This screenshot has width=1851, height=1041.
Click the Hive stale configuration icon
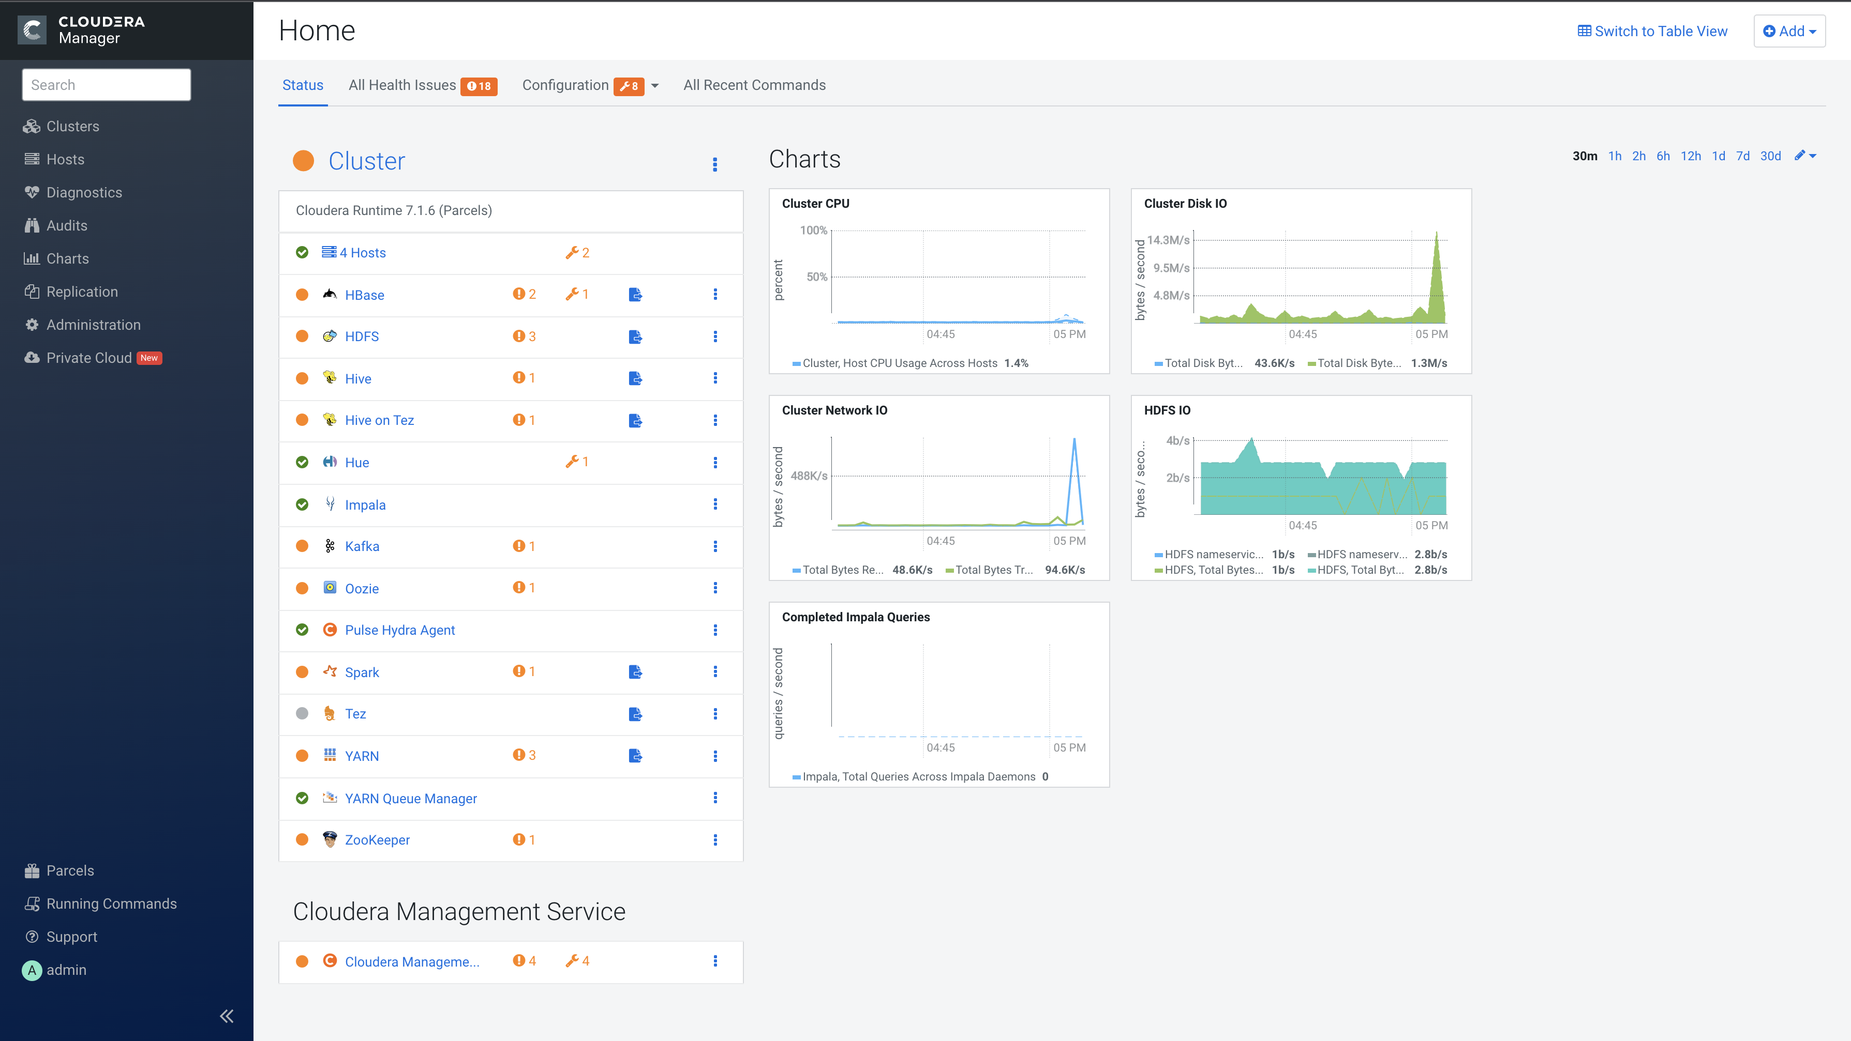tap(635, 378)
